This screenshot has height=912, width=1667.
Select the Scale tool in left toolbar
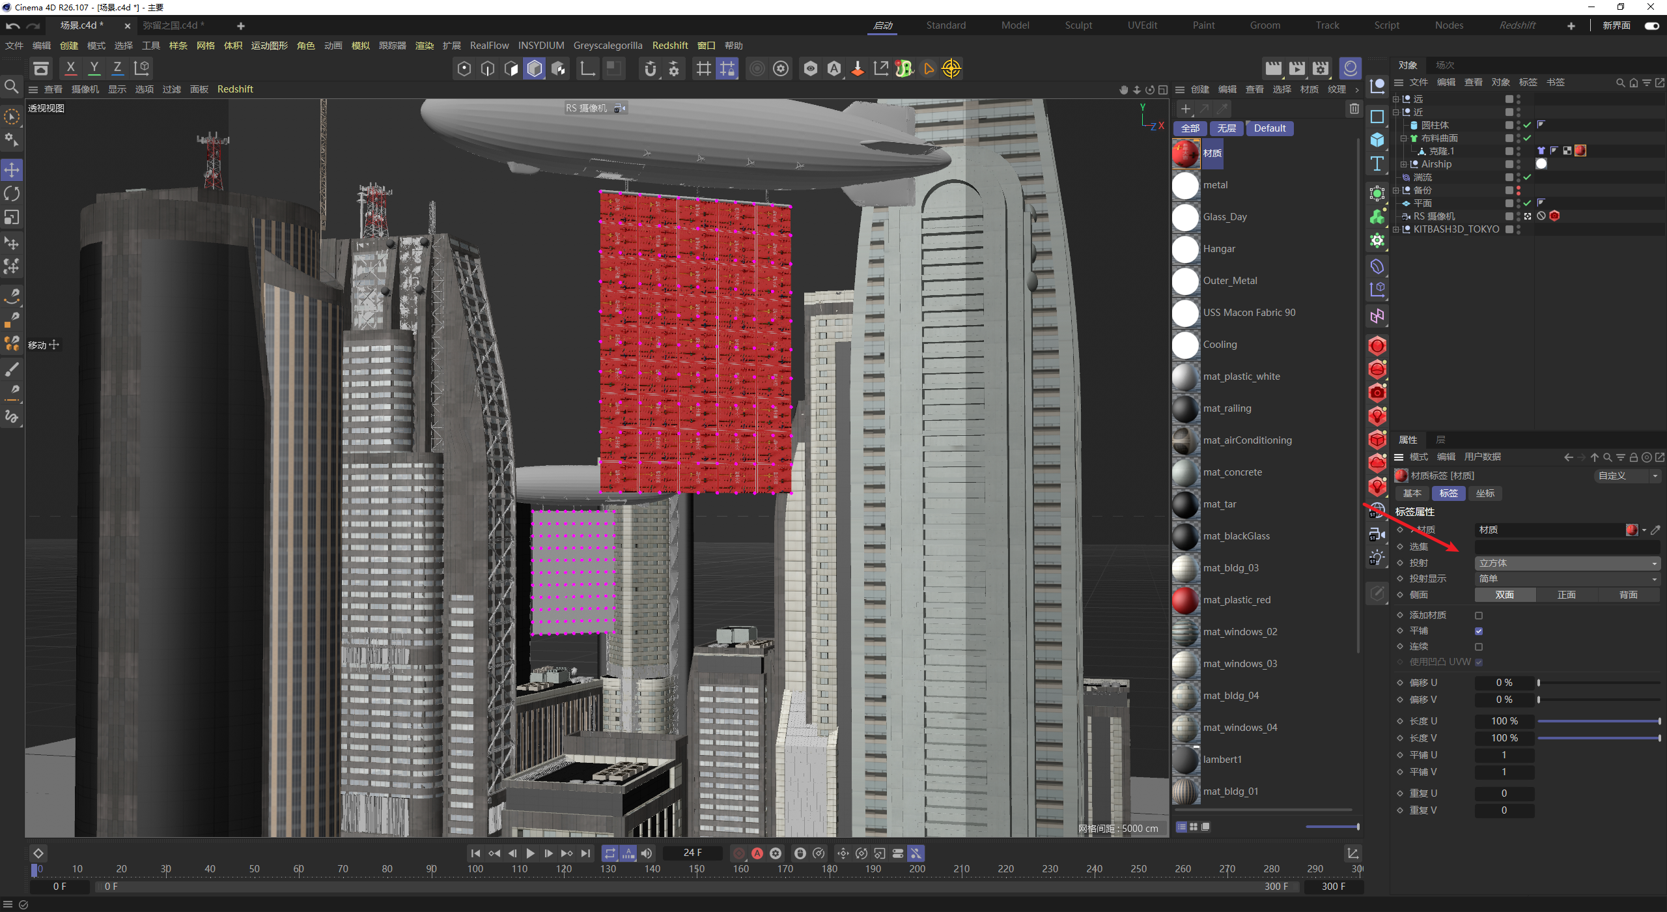pos(12,217)
